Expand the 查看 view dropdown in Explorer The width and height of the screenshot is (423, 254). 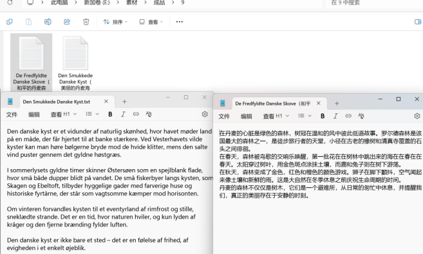point(151,22)
